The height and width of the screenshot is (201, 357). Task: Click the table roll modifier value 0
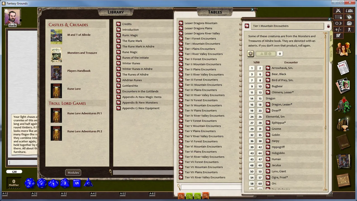pos(280,54)
